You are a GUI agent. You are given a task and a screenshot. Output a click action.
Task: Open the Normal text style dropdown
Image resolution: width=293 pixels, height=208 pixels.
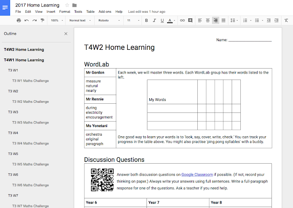pyautogui.click(x=80, y=20)
